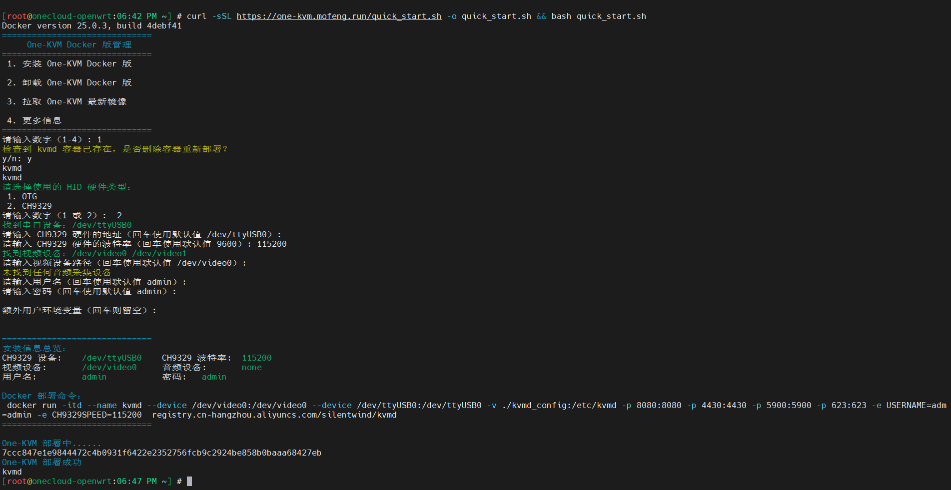
Task: Click the terminal cursor at the last prompt
Action: 189,481
